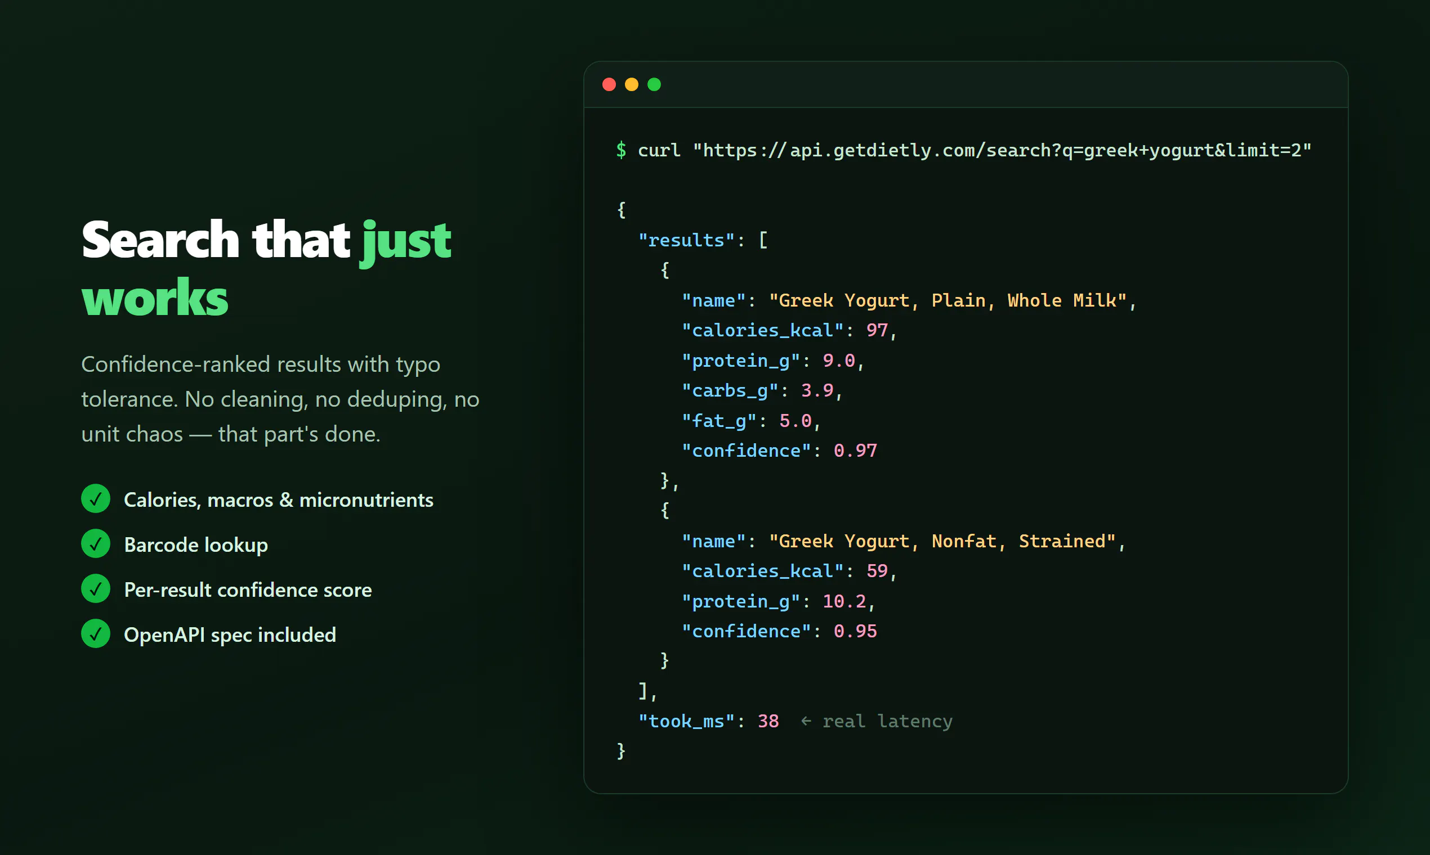Click the "took_ms" key label

(x=686, y=722)
